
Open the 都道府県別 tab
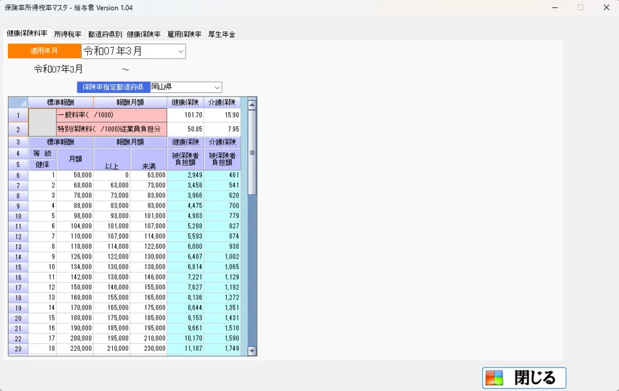(105, 35)
